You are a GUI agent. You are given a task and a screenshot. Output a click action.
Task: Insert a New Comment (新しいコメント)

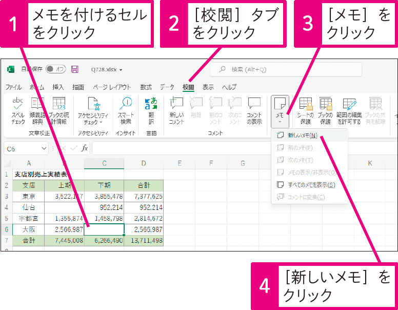(x=176, y=110)
